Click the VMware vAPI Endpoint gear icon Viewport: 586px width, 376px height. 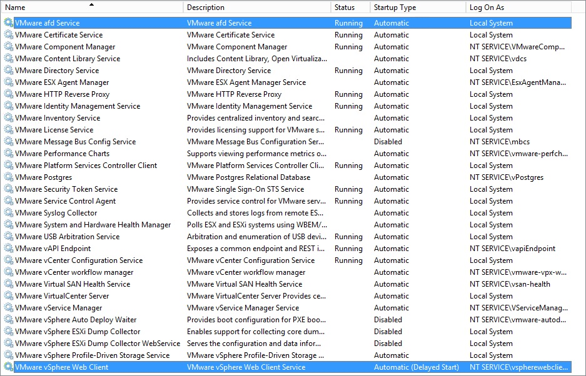(9, 249)
